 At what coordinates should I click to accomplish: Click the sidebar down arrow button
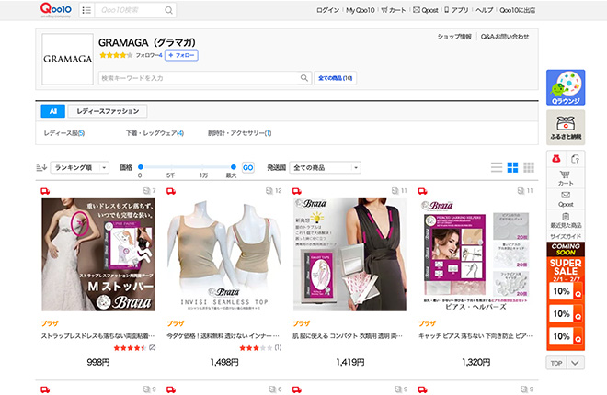click(x=575, y=363)
